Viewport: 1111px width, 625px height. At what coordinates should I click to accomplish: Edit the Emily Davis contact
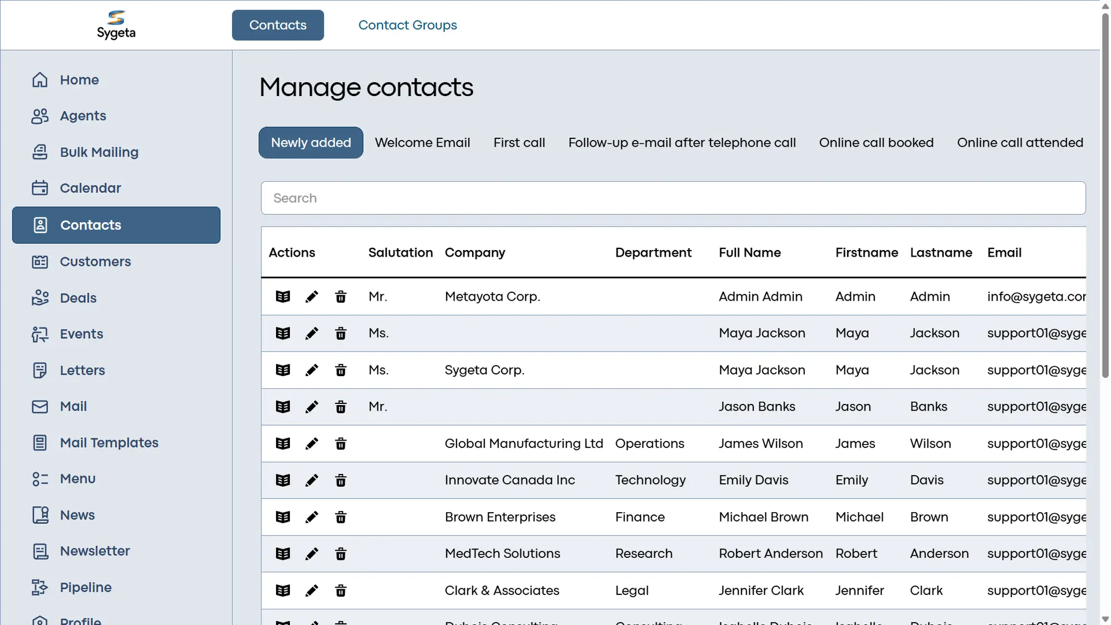(312, 480)
